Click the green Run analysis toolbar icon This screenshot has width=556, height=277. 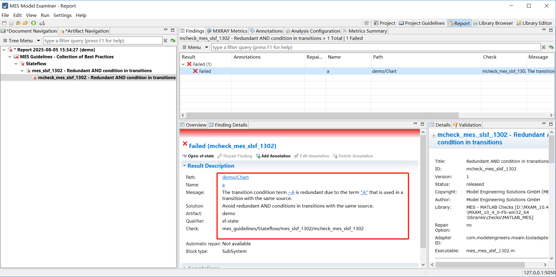point(34,23)
